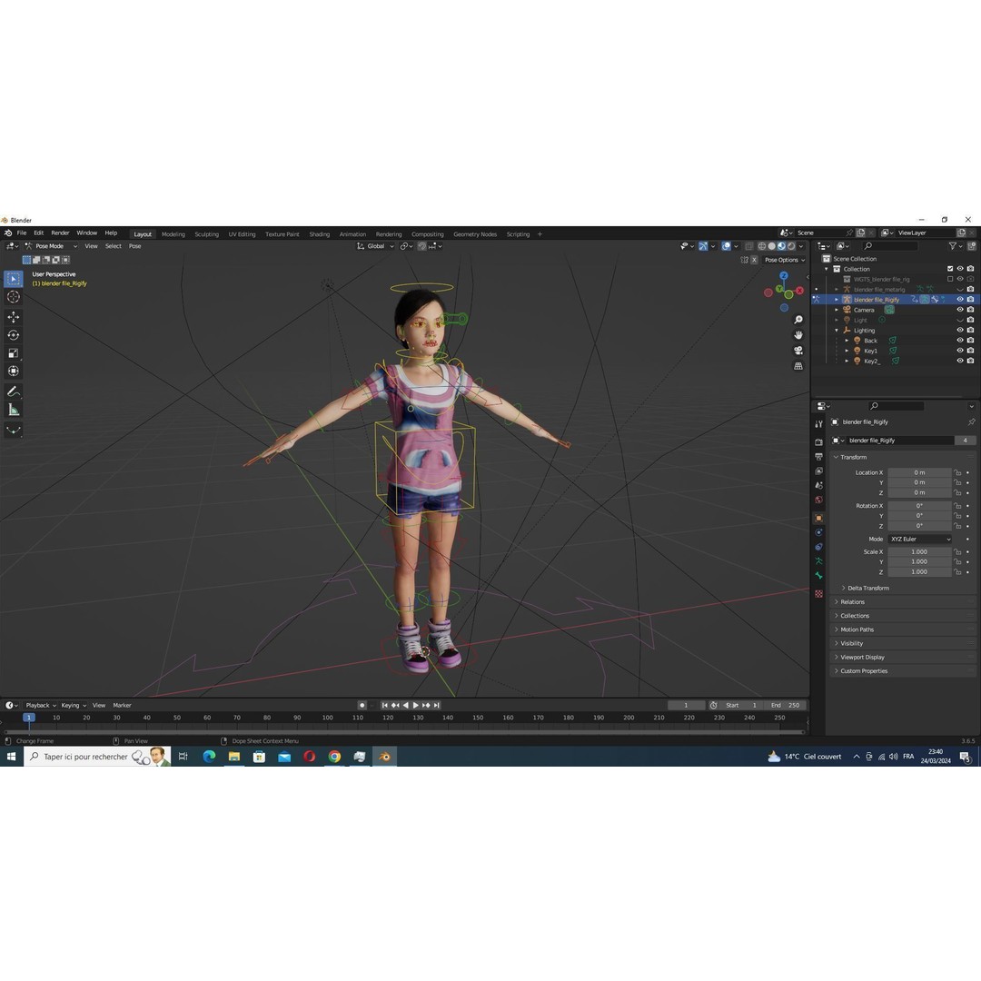The image size is (981, 981).
Task: Select the Transform tool
Action: tap(13, 372)
